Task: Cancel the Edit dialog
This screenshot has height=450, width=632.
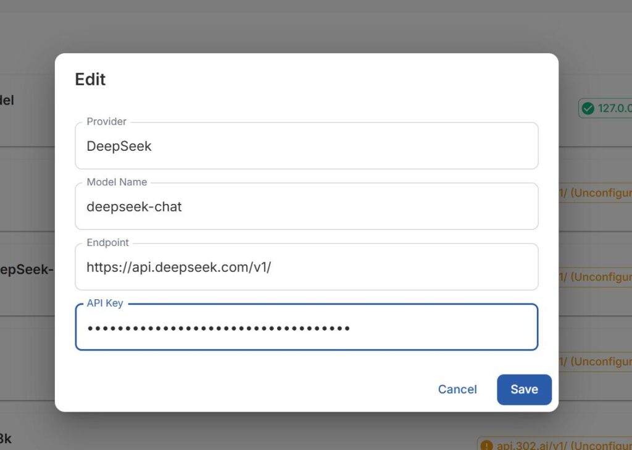Action: (x=457, y=389)
